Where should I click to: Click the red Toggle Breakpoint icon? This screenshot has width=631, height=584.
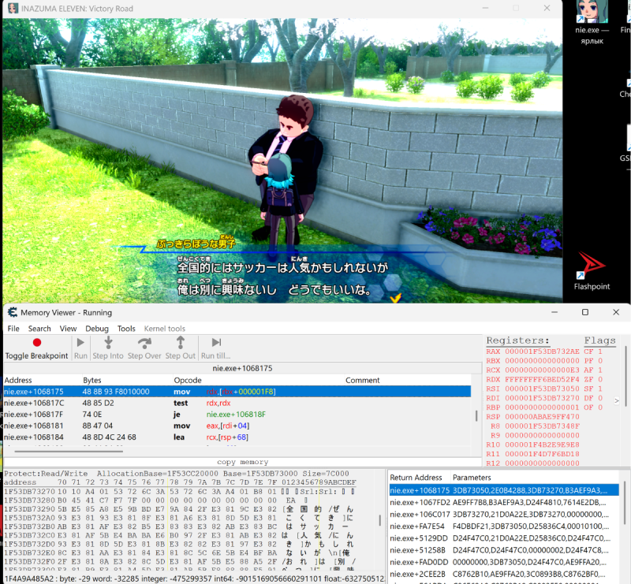click(36, 342)
